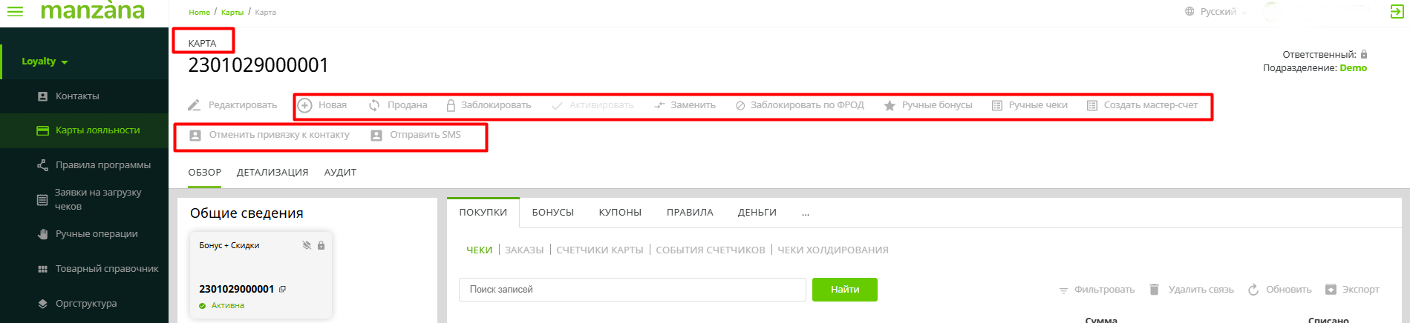Screen dimensions: 1410x323
Task: Open the Demo subdivision link
Action: [x=1353, y=68]
